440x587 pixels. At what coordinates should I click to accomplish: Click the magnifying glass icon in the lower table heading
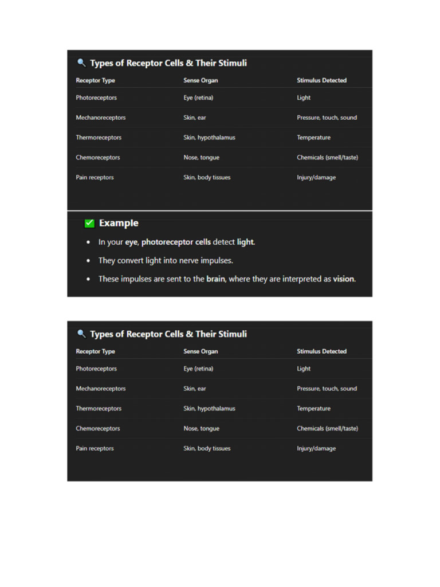click(x=81, y=334)
